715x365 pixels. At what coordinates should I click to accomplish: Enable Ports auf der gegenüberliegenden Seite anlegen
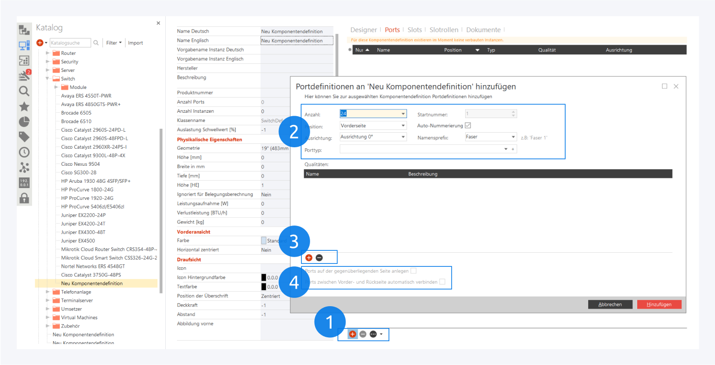click(x=414, y=271)
